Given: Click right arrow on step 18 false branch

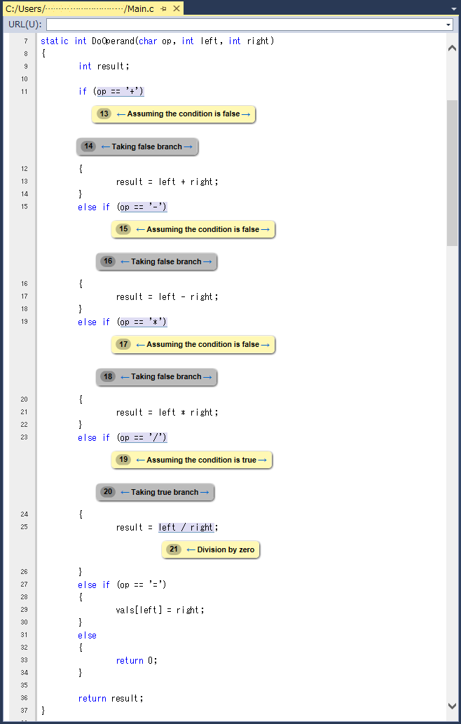Looking at the screenshot, I should [207, 377].
